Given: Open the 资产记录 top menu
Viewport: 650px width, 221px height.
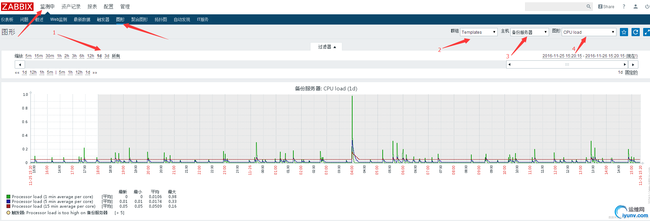Looking at the screenshot, I should point(71,6).
